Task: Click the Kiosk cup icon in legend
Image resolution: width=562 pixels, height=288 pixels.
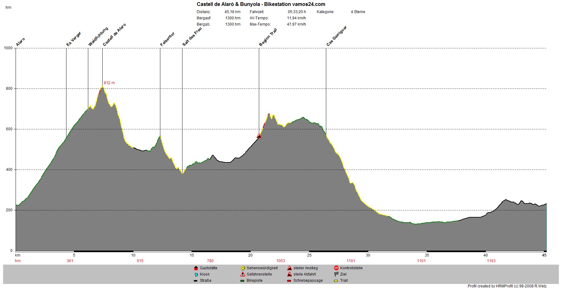Action: [x=196, y=274]
